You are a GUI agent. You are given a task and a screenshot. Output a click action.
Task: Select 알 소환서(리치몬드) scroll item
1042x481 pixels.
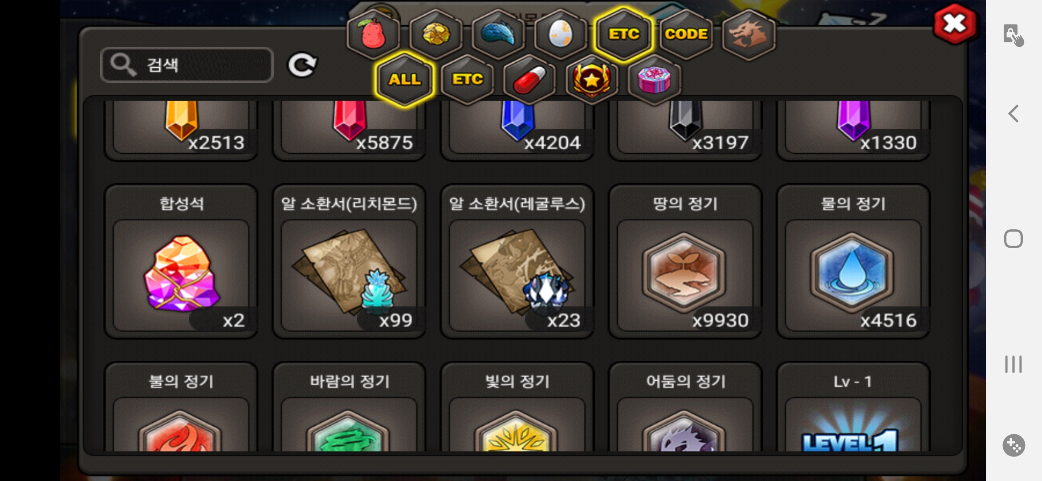point(349,261)
